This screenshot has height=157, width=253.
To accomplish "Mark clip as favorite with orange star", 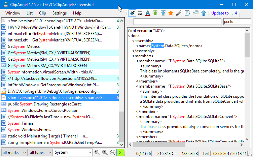I will point(171,13).
